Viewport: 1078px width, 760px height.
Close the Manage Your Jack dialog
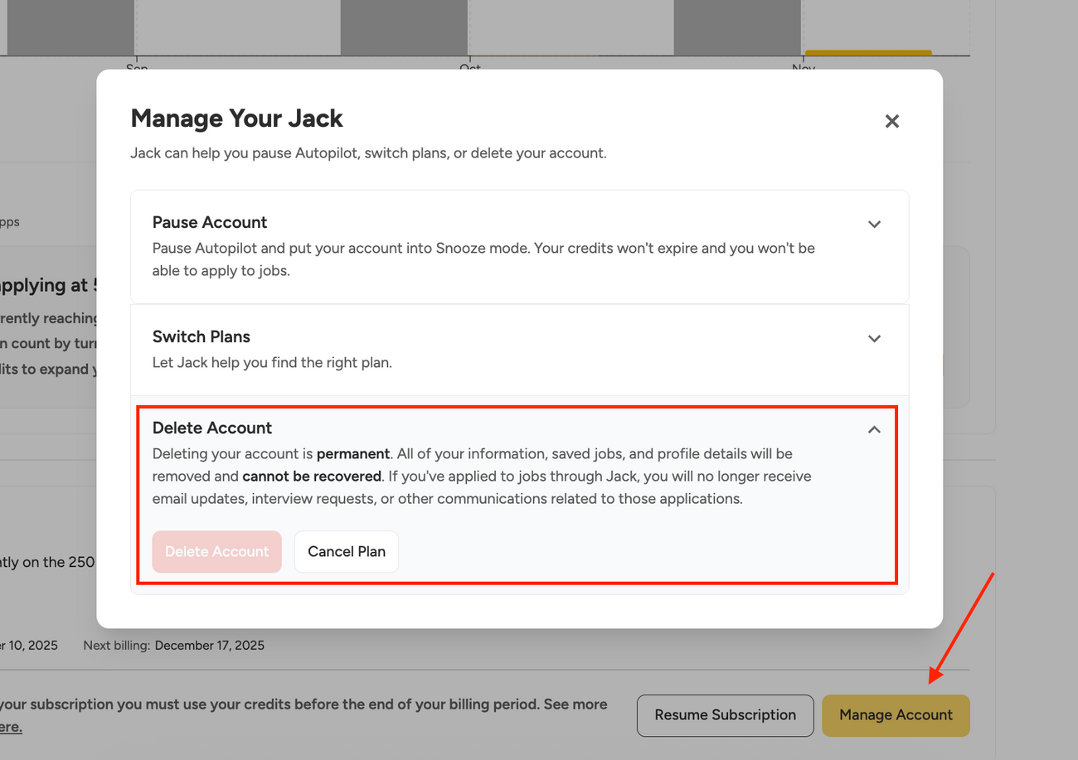pyautogui.click(x=891, y=122)
